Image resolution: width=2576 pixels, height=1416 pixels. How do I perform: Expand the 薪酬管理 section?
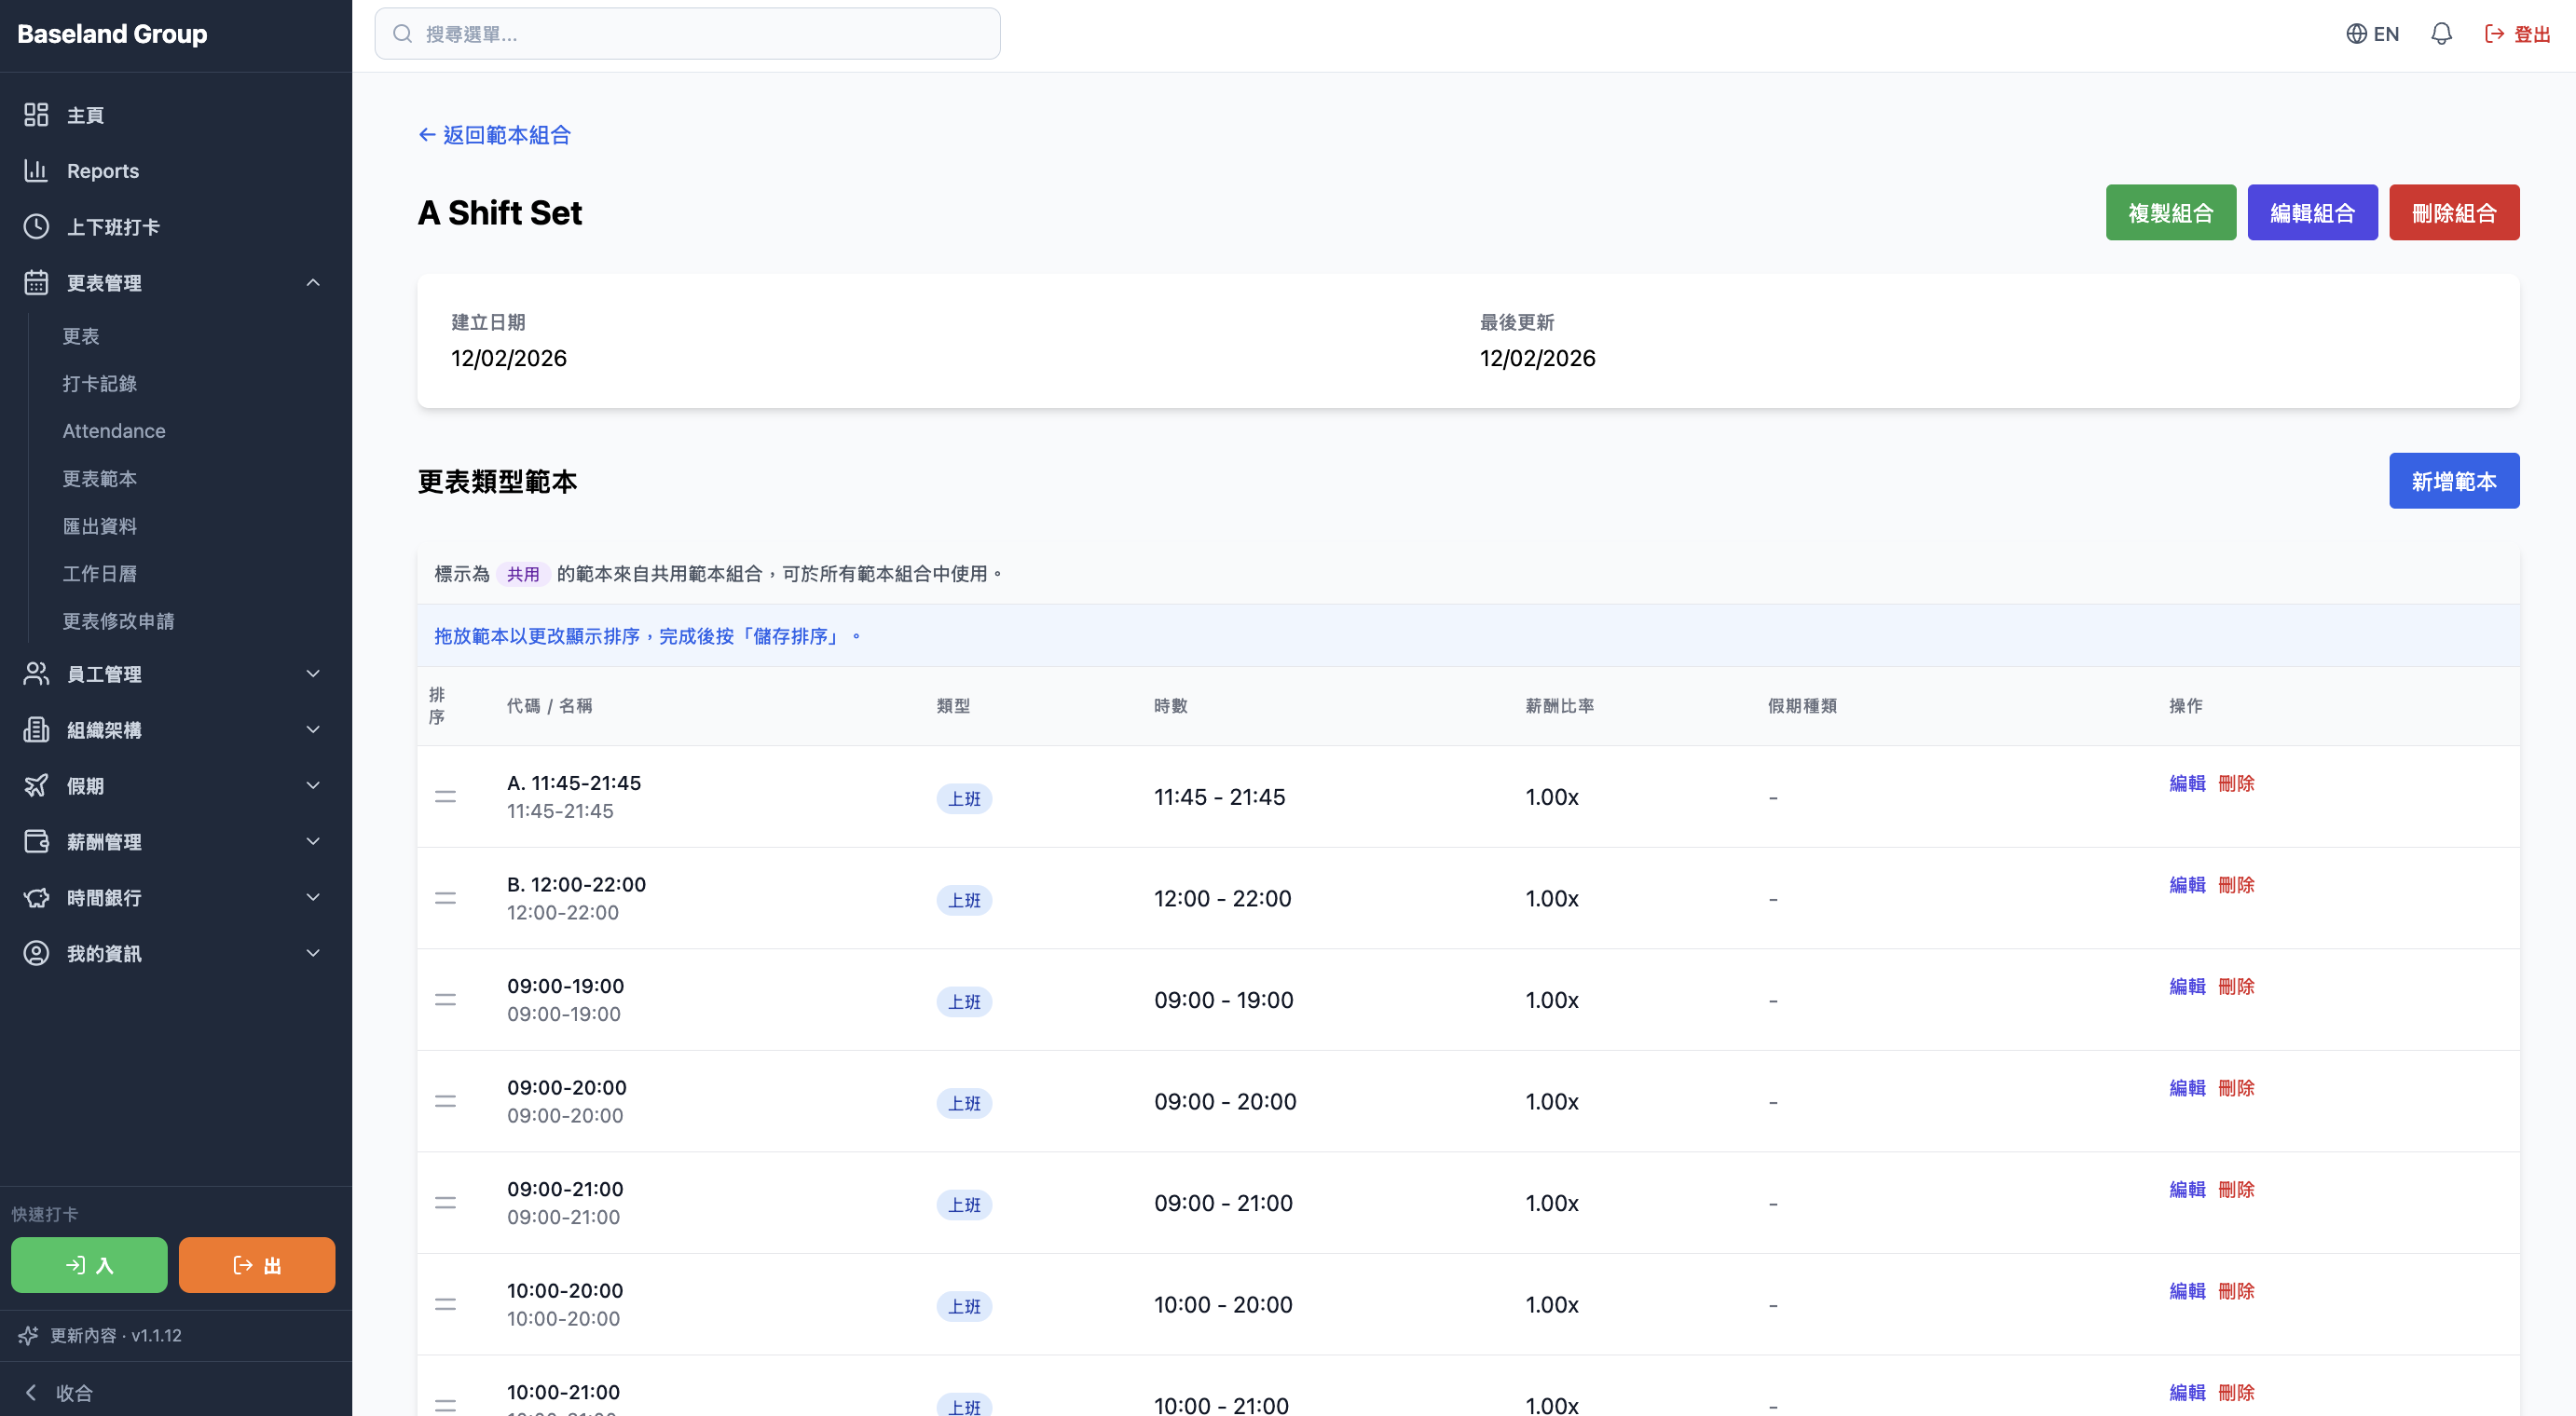176,841
